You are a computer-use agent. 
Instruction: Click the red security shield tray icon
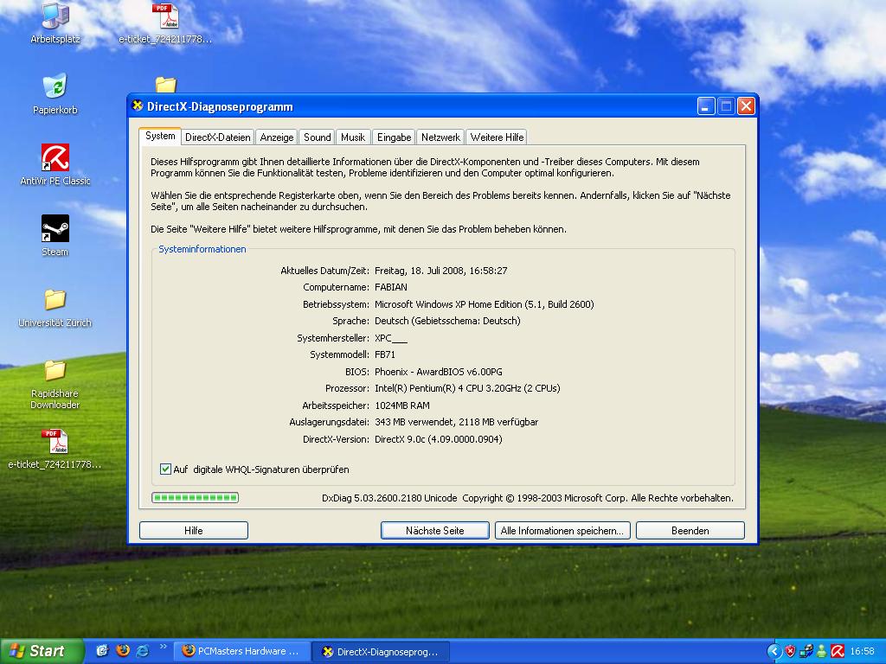pos(791,651)
